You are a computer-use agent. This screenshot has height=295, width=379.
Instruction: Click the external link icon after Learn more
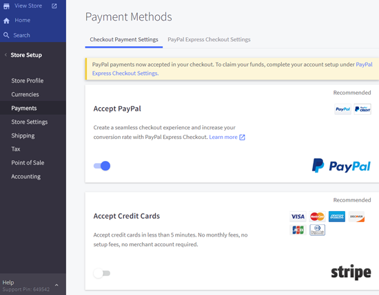click(242, 138)
